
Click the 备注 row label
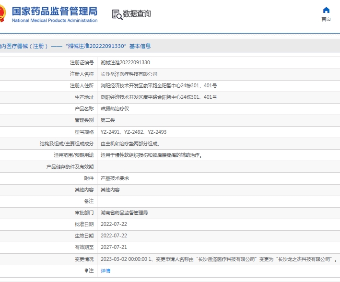[89, 201]
